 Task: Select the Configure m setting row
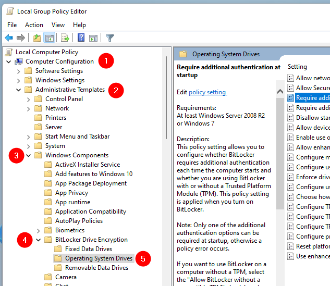tap(309, 157)
